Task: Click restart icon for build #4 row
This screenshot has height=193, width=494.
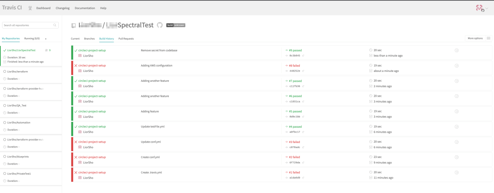Action: (456, 126)
